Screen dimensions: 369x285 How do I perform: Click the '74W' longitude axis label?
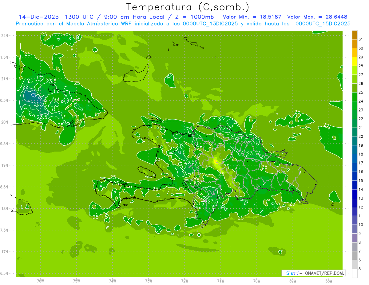(113, 281)
